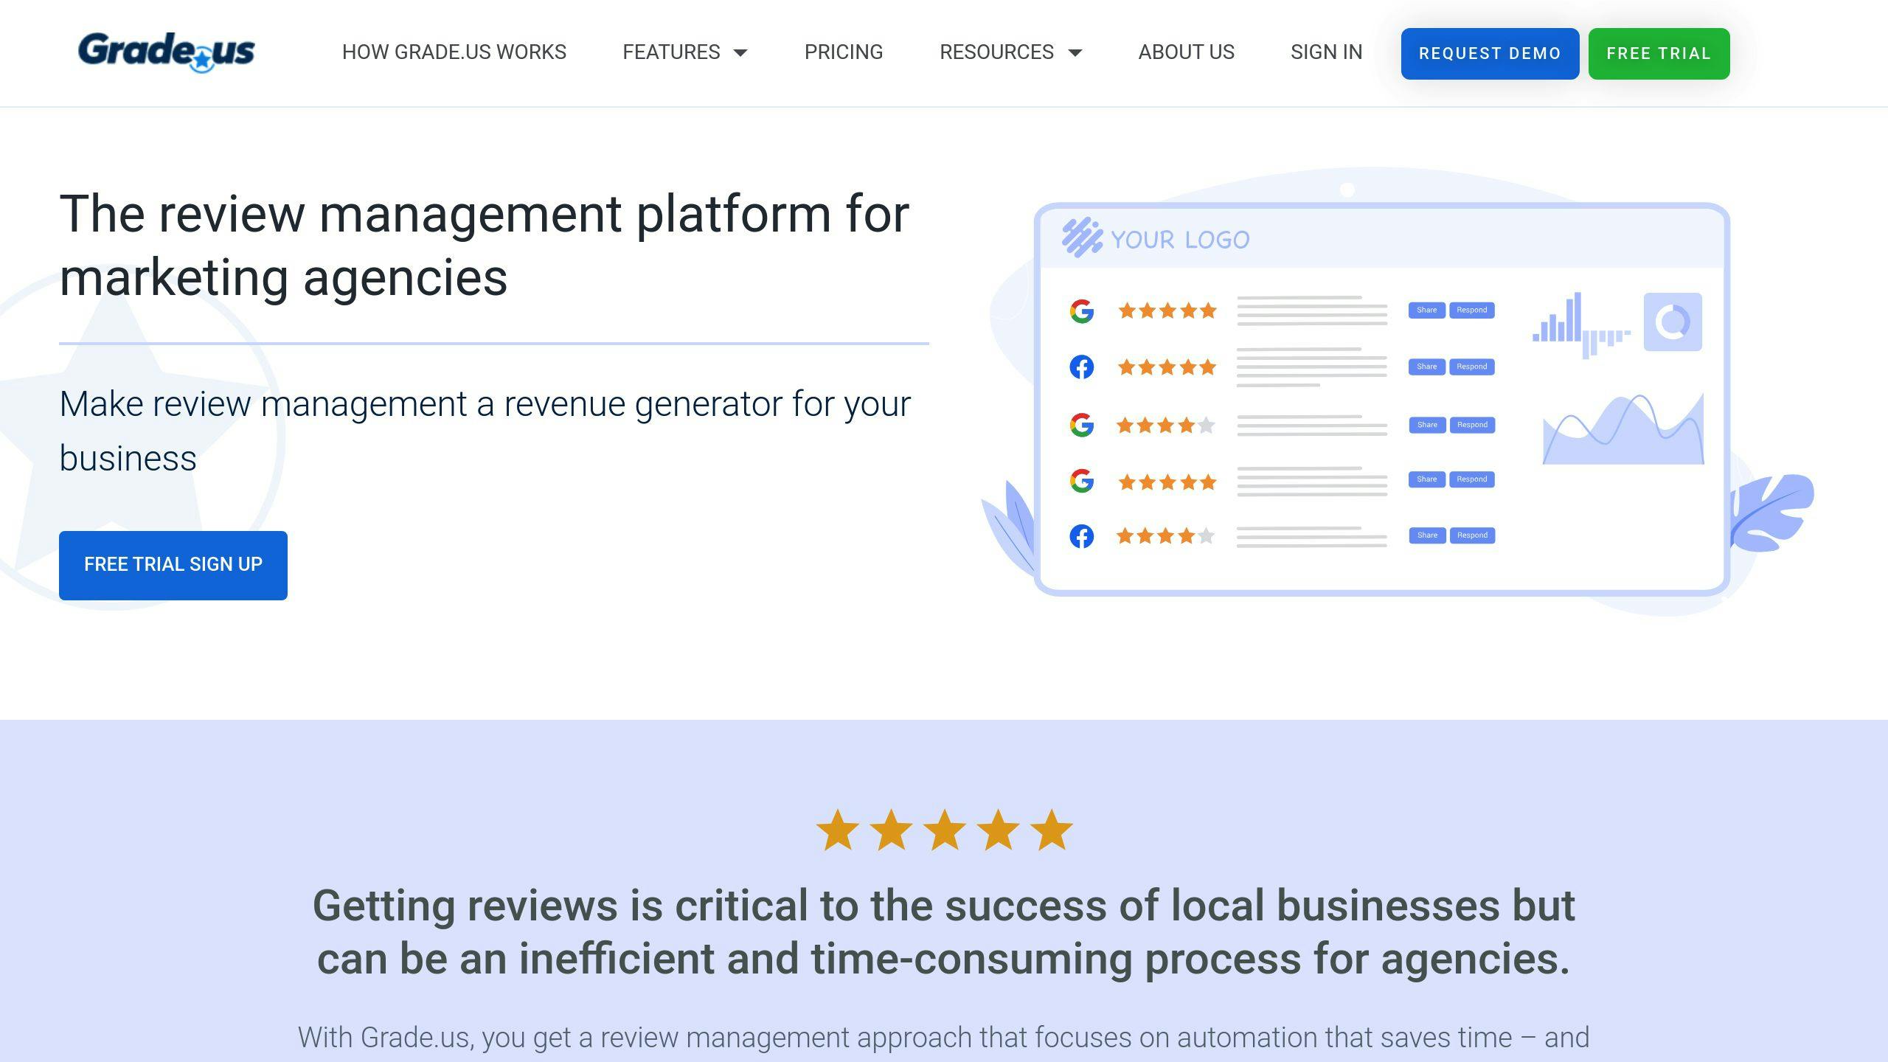Screen dimensions: 1888x1062
Task: Click the Google icon in first review row
Action: tap(1082, 311)
